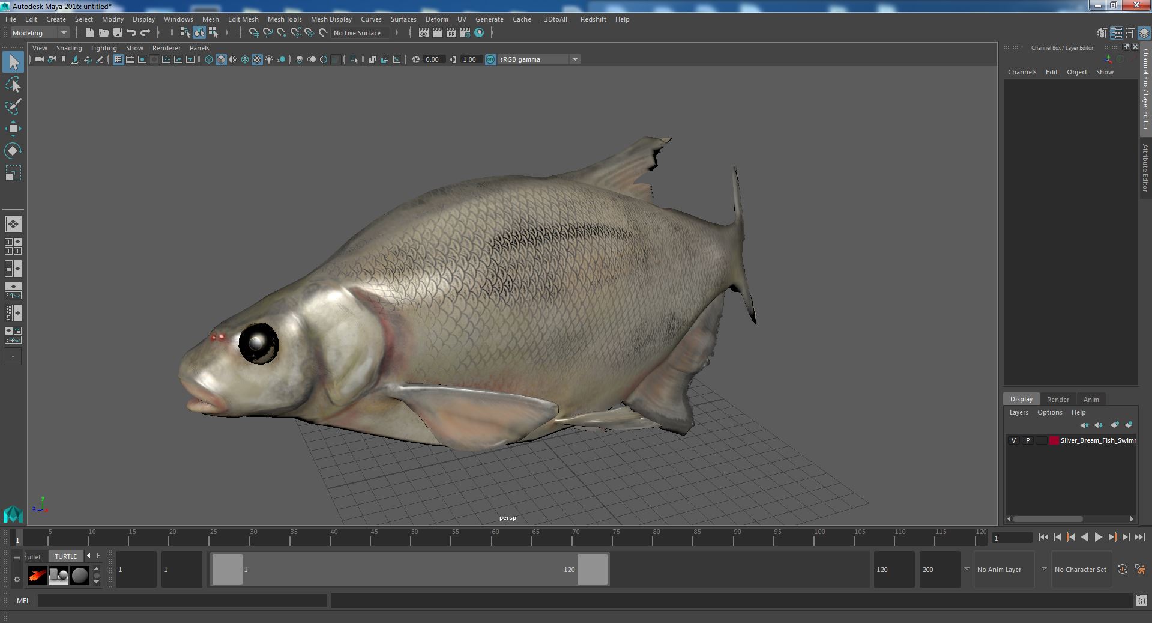Click the MEL command line input

pos(182,600)
